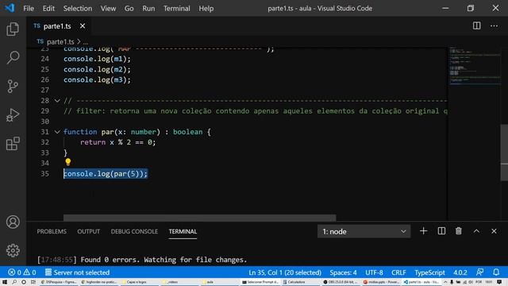
Task: Click the editor horizontal scrollbar
Action: (199, 217)
